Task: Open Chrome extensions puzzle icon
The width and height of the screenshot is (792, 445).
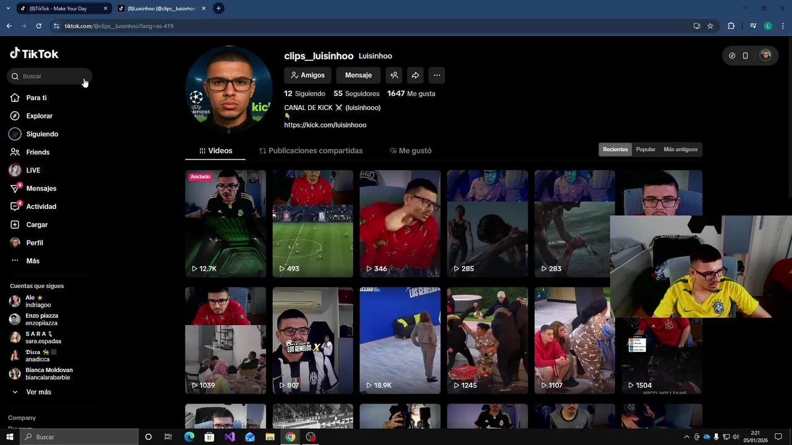Action: click(x=731, y=26)
